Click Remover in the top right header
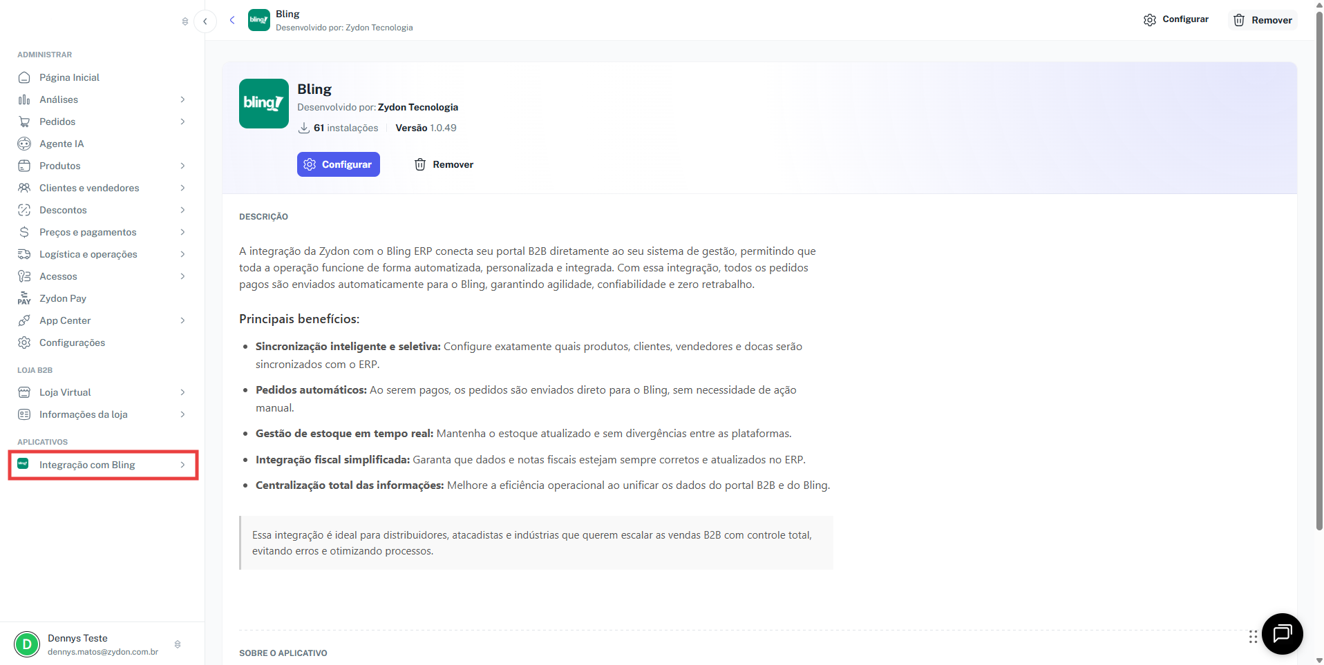This screenshot has width=1324, height=665. (x=1262, y=20)
